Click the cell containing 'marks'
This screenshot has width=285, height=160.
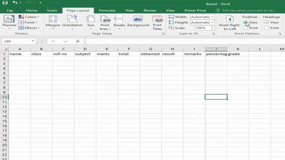click(107, 54)
